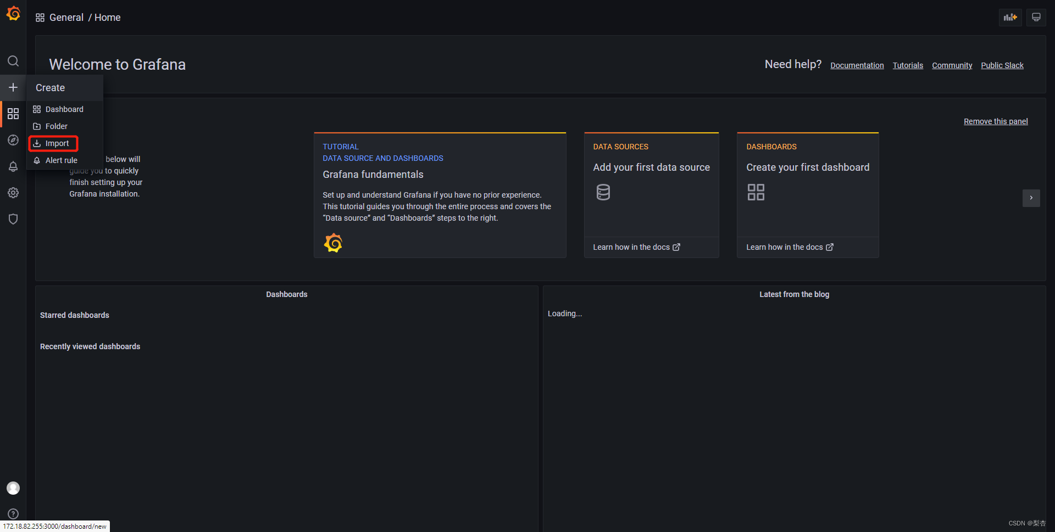The image size is (1055, 532).
Task: Click the database icon in Data Sources card
Action: click(603, 192)
